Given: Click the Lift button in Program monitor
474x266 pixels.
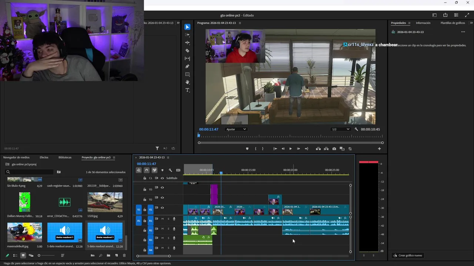Looking at the screenshot, I should tap(318, 149).
